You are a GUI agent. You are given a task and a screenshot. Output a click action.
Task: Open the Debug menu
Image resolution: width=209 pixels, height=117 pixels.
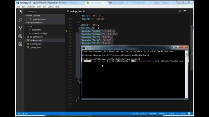[x=51, y=7]
